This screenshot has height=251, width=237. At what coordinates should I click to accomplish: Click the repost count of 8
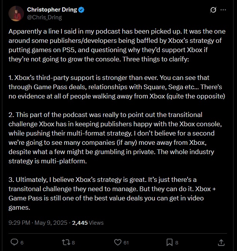[x=73, y=243]
